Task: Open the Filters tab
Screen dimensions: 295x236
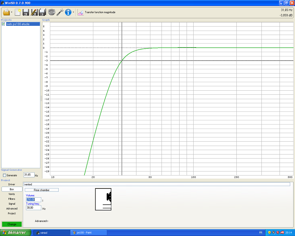Action: point(12,199)
